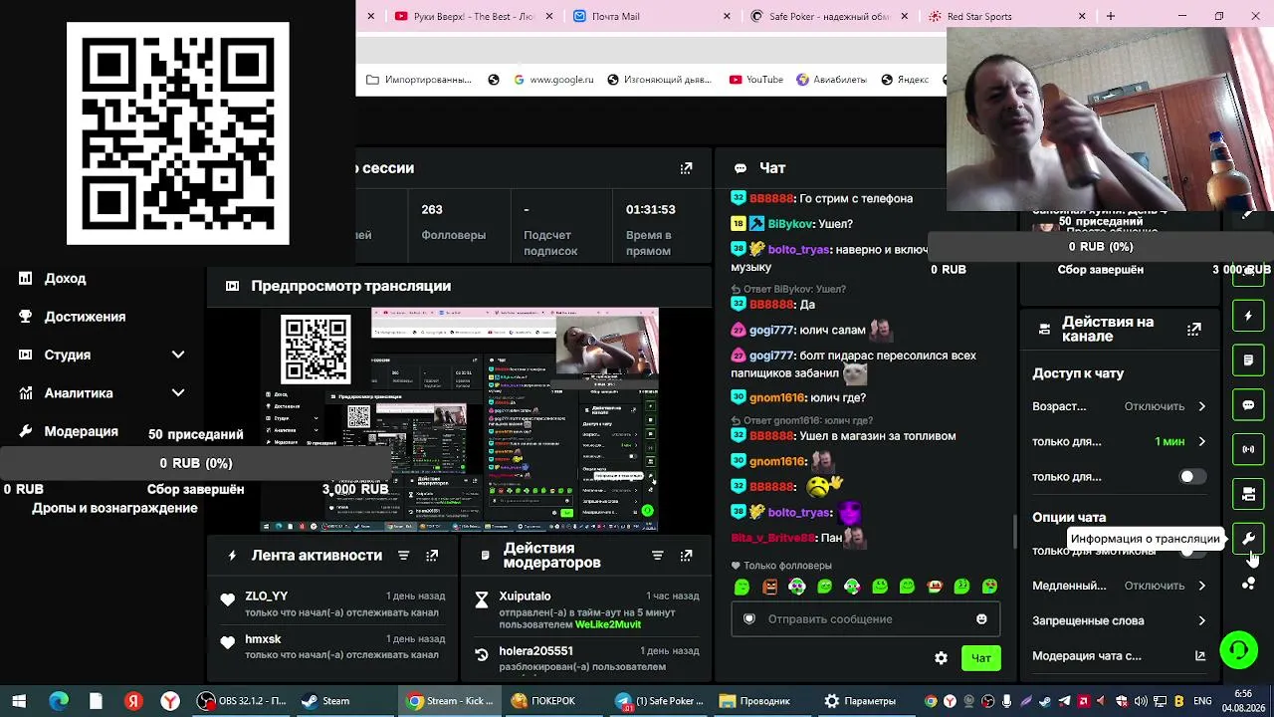Open the channel actions shortcut icon
Screen dimensions: 1274x717
1248,494
